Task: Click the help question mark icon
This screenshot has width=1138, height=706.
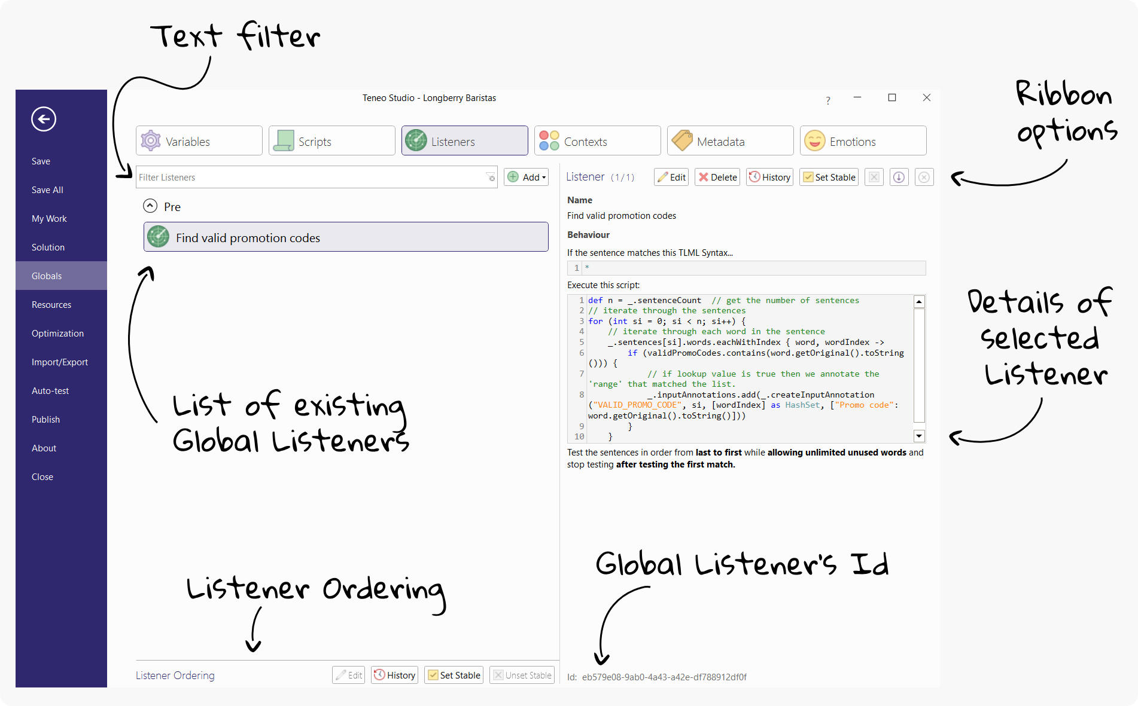Action: point(828,100)
